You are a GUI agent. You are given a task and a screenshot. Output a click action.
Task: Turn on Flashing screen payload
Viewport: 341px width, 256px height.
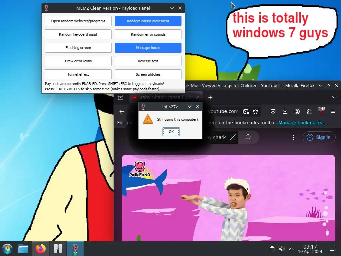point(78,48)
